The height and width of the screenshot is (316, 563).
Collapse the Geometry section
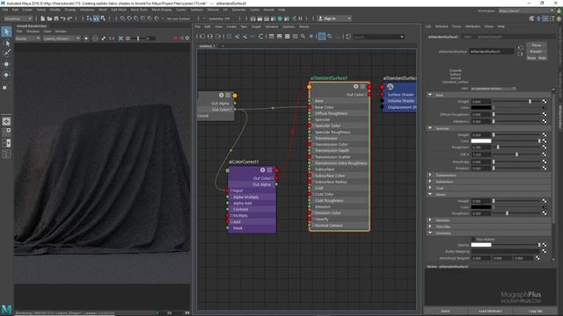(x=430, y=233)
